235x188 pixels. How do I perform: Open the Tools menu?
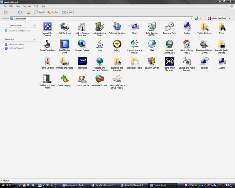click(x=36, y=6)
